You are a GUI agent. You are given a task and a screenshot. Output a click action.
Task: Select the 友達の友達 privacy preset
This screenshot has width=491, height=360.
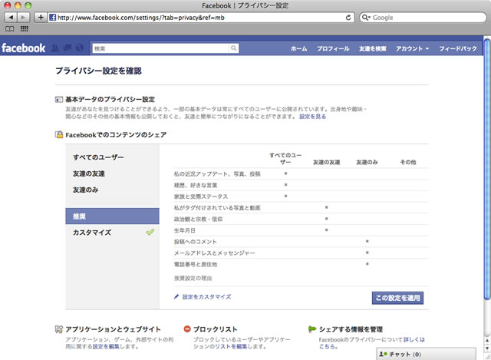tap(112, 173)
